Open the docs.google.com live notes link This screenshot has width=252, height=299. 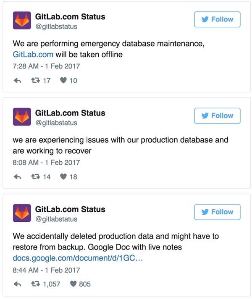coord(78,257)
